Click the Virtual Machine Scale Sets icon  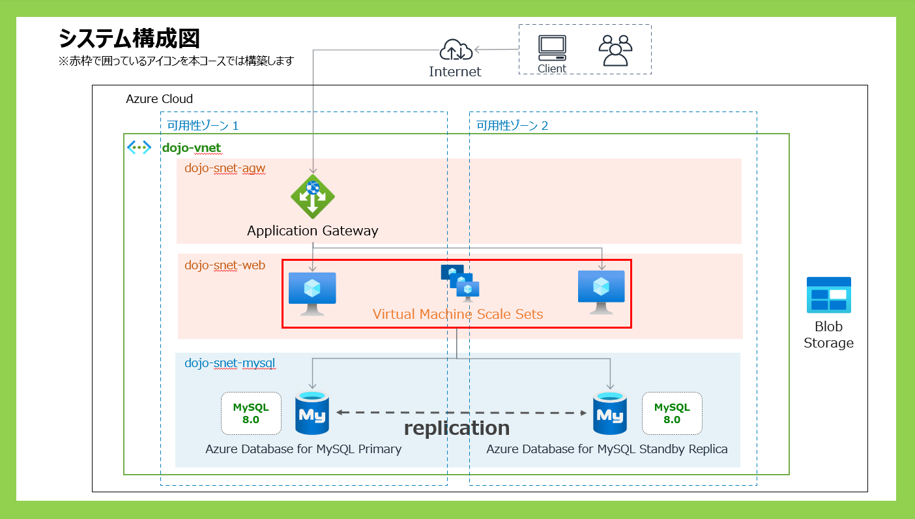[460, 283]
